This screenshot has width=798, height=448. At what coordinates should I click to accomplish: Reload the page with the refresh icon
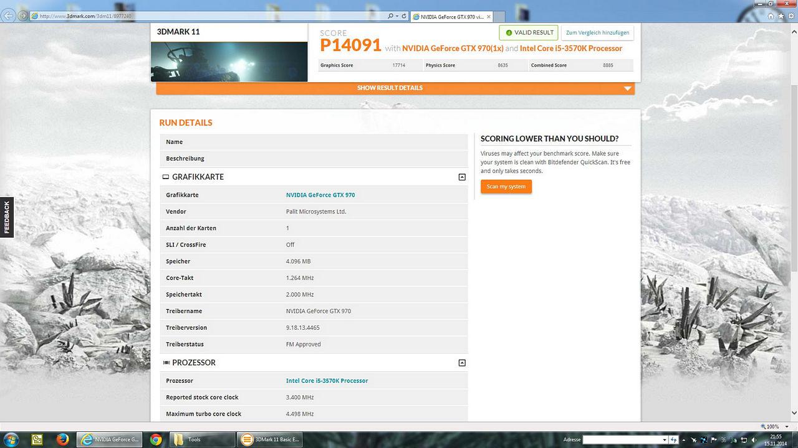[404, 16]
